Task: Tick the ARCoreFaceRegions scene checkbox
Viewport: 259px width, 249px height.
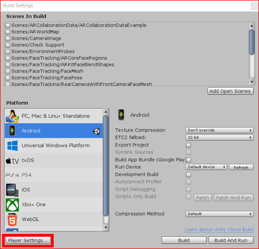Action: tap(8, 58)
